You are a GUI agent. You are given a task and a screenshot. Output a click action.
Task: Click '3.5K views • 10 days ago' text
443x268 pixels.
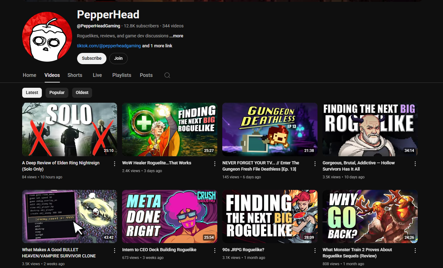tap(343, 177)
